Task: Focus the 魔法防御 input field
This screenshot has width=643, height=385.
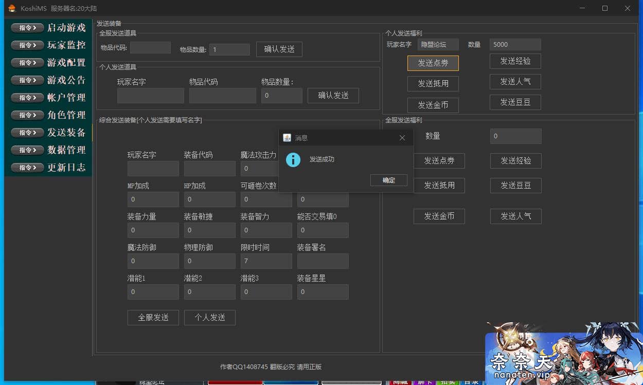Action: [x=153, y=261]
